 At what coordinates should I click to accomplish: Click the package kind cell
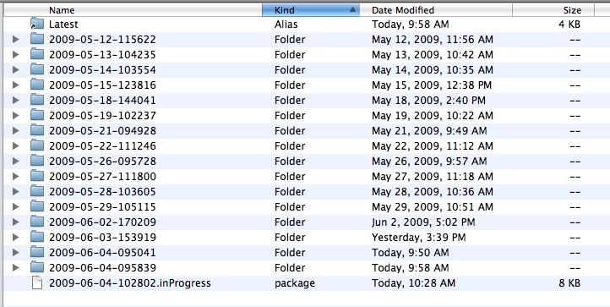295,283
